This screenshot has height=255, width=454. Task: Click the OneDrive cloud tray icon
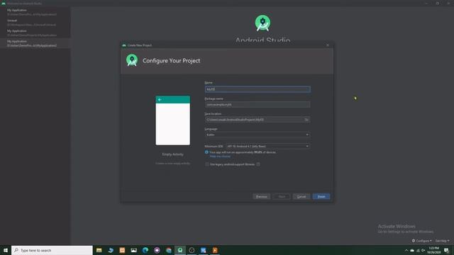click(412, 250)
